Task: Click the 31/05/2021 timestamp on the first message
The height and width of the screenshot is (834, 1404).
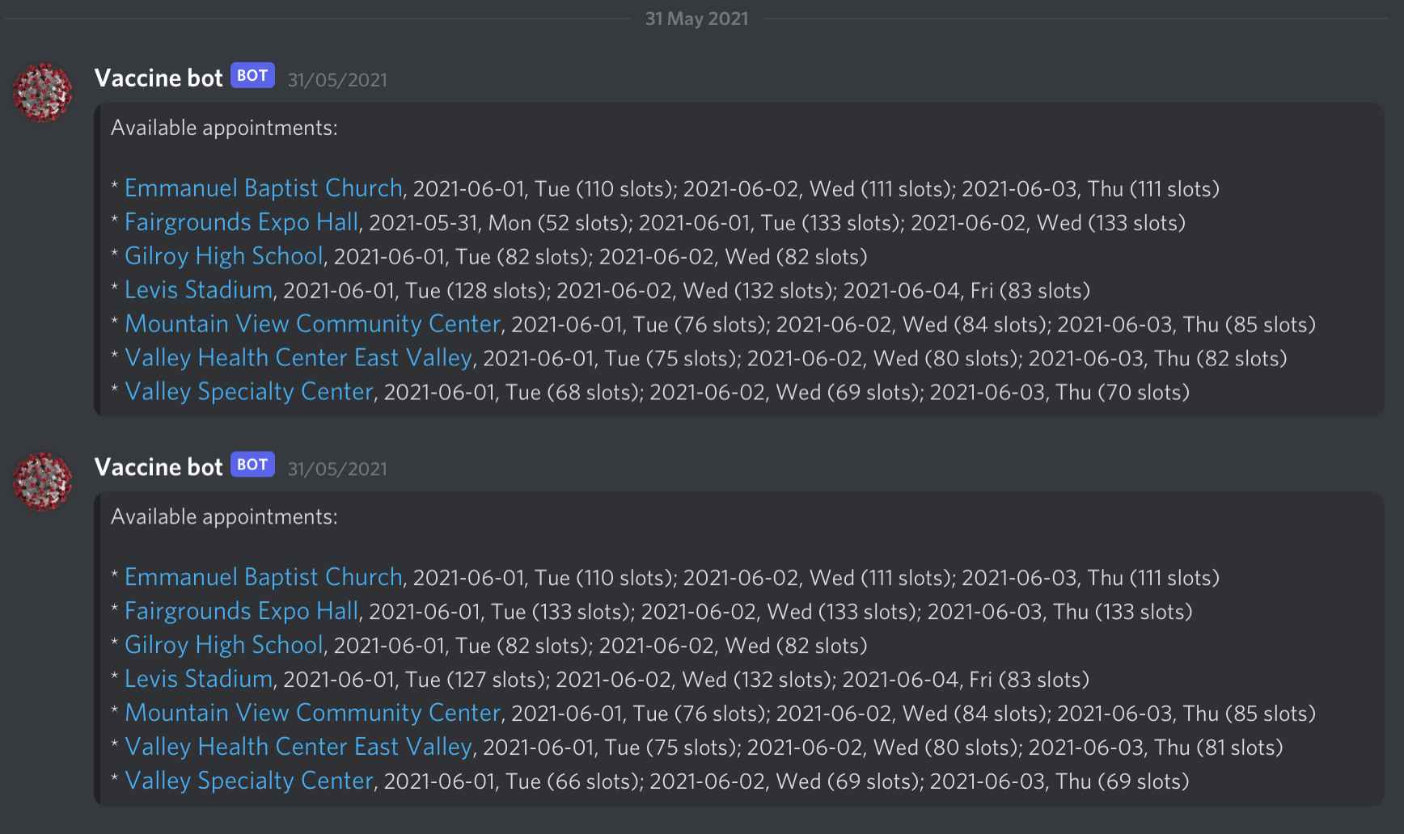Action: [x=336, y=79]
